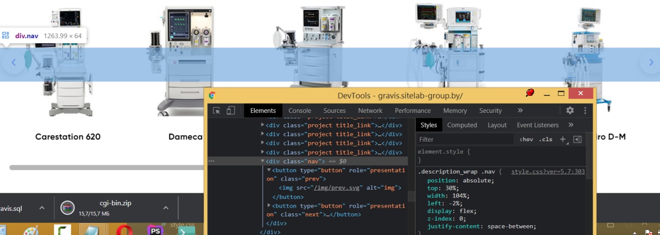Click the "display: flex;" CSS declaration
This screenshot has height=235, width=660.
tap(452, 211)
